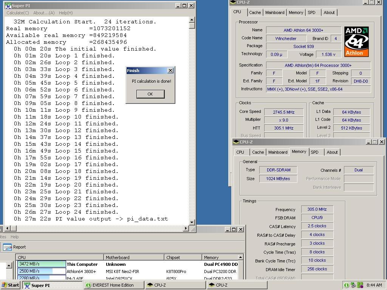This screenshot has height=290, width=387.
Task: Select the Memory tab in the Processor CPU-Z window
Action: click(296, 12)
